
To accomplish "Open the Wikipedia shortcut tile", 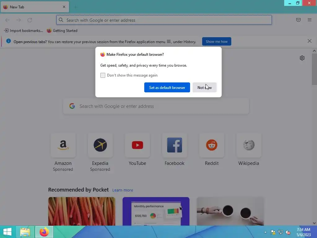I will tap(249, 145).
